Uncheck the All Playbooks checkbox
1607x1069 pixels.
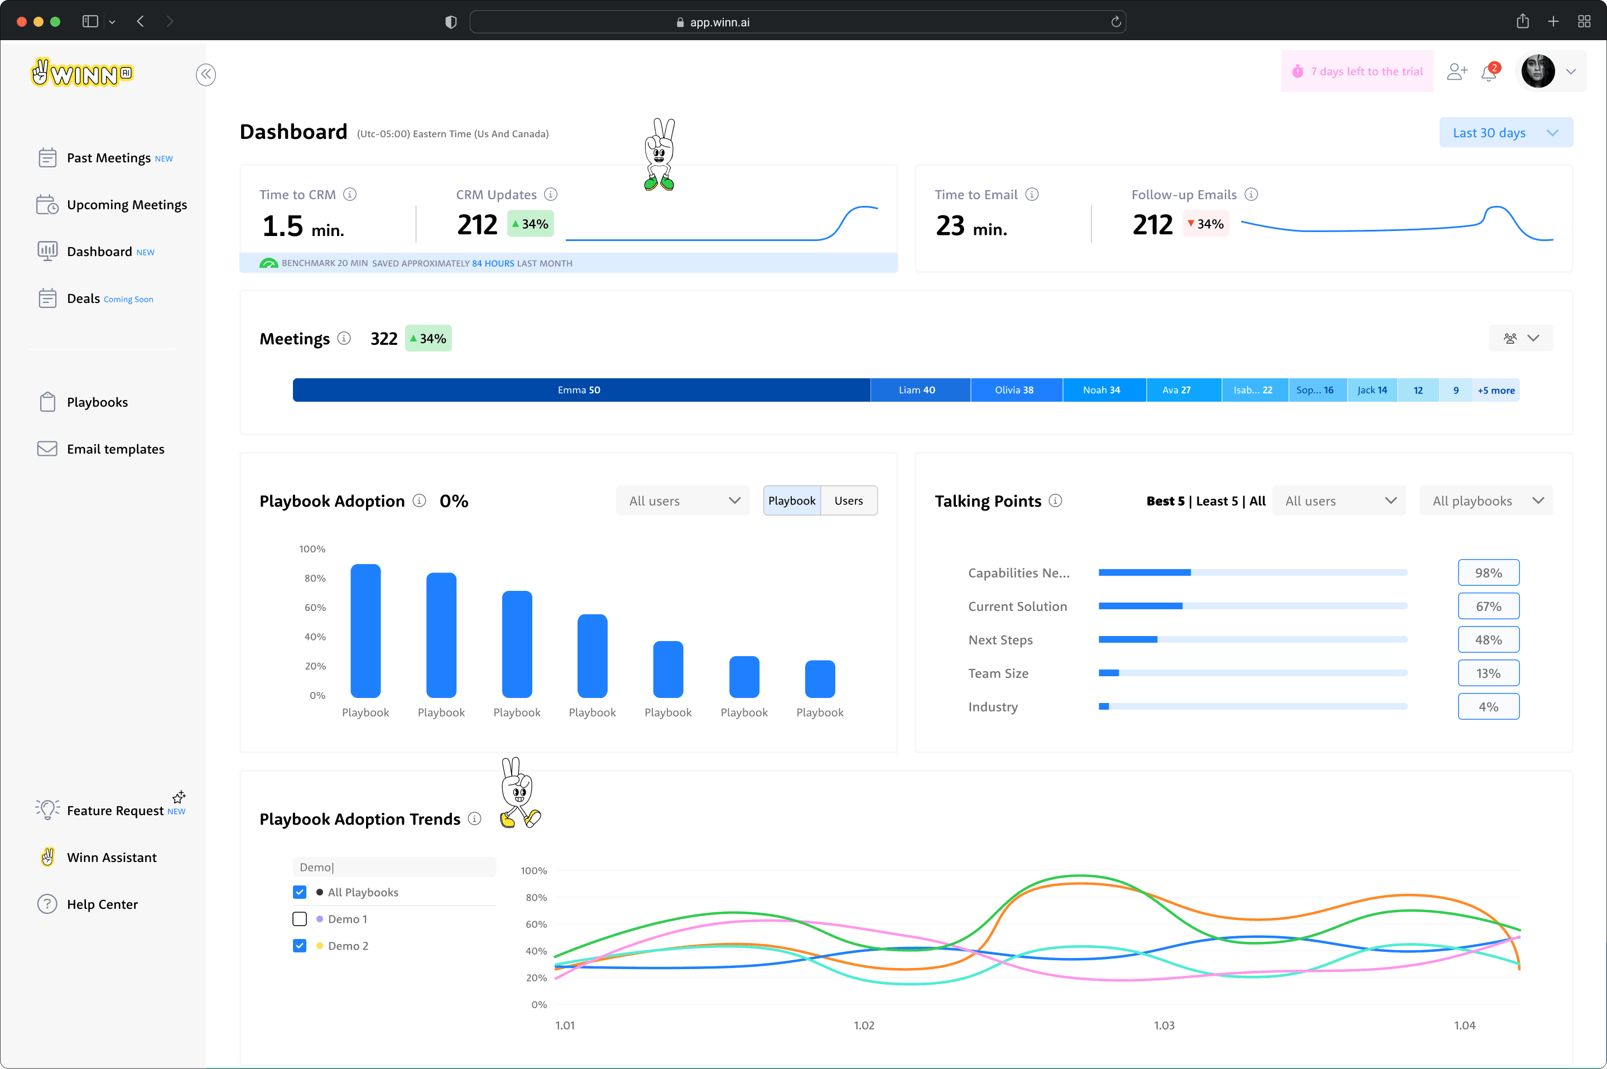coord(299,892)
